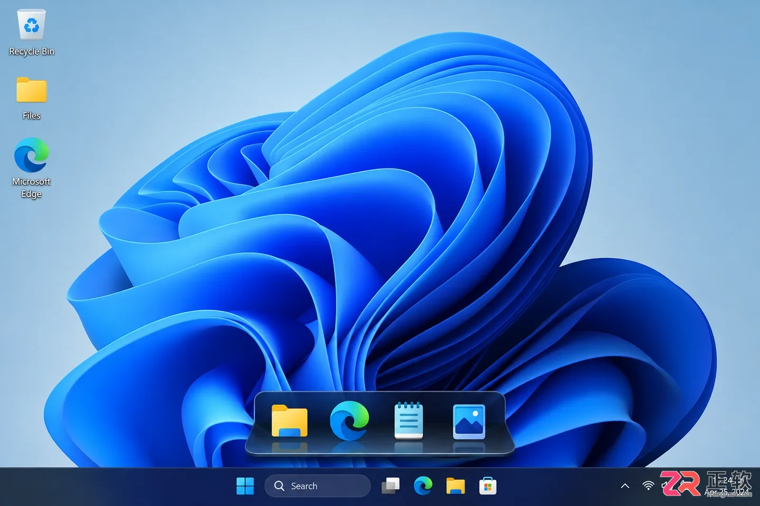
Task: Open Wi-Fi network settings in tray
Action: [x=648, y=485]
